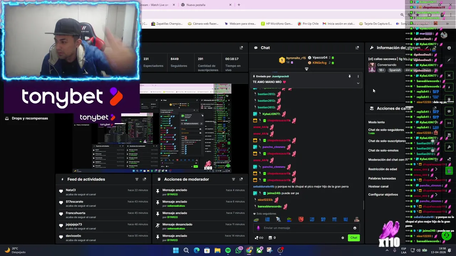Send message with green Chat button
The image size is (456, 256).
[x=354, y=238]
